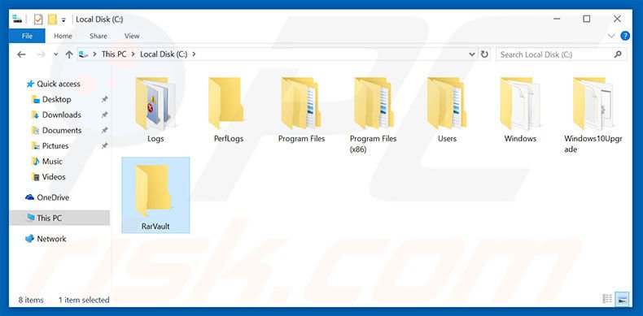
Task: Click "1 item selected" in status bar
Action: [84, 300]
